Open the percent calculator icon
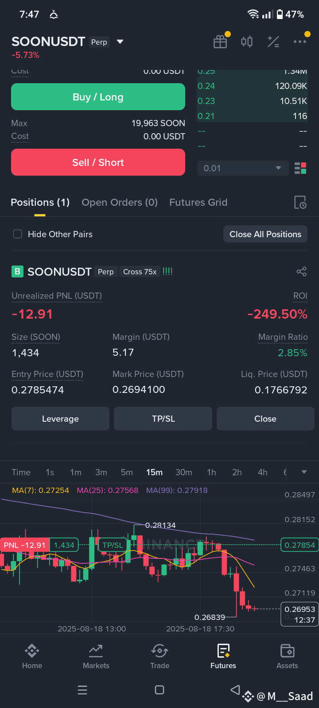 click(273, 42)
